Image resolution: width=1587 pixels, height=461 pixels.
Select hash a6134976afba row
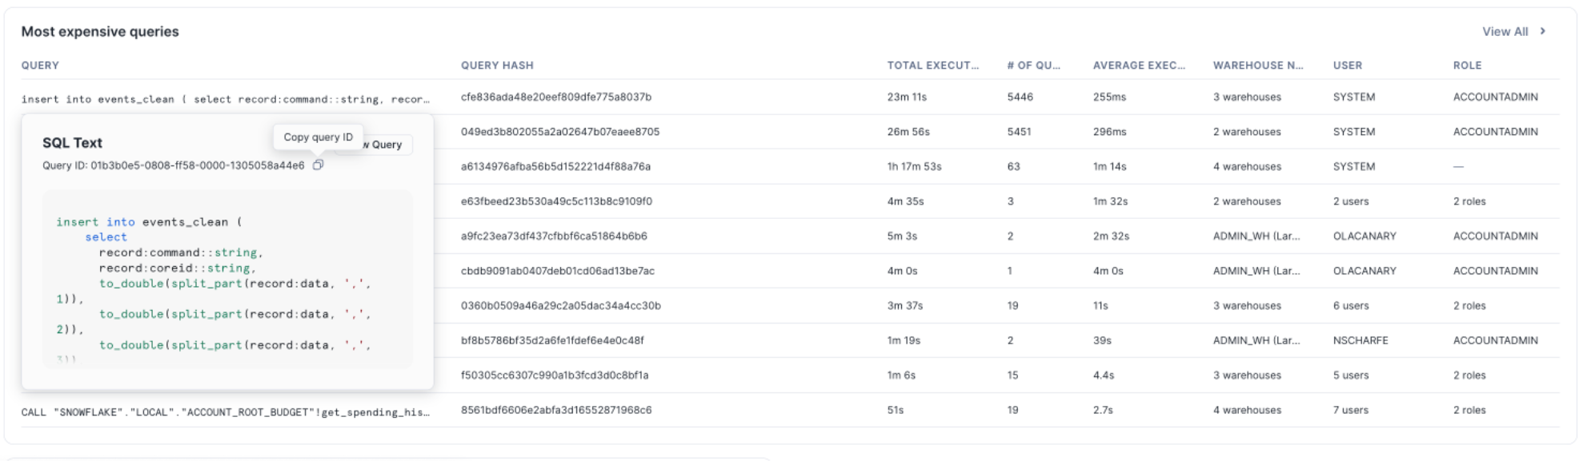tap(555, 167)
